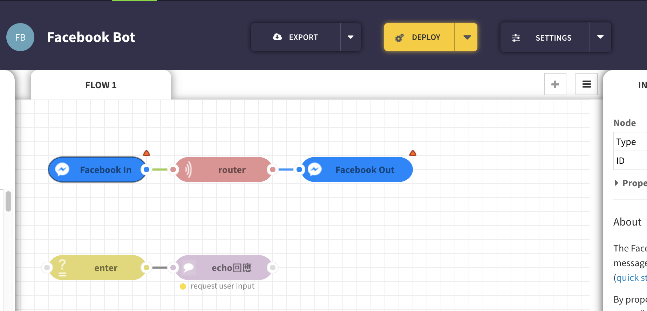Click the quick start link in About
The height and width of the screenshot is (311, 647).
632,278
